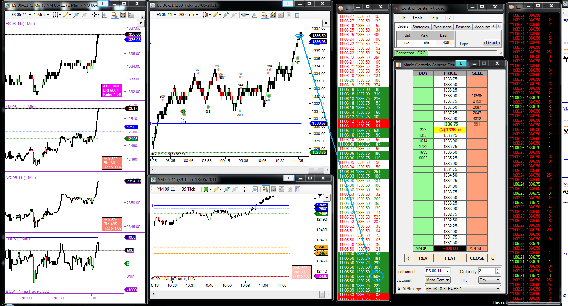Toggle the L link button on ES 1 Min window
The width and height of the screenshot is (568, 306).
pyautogui.click(x=103, y=4)
